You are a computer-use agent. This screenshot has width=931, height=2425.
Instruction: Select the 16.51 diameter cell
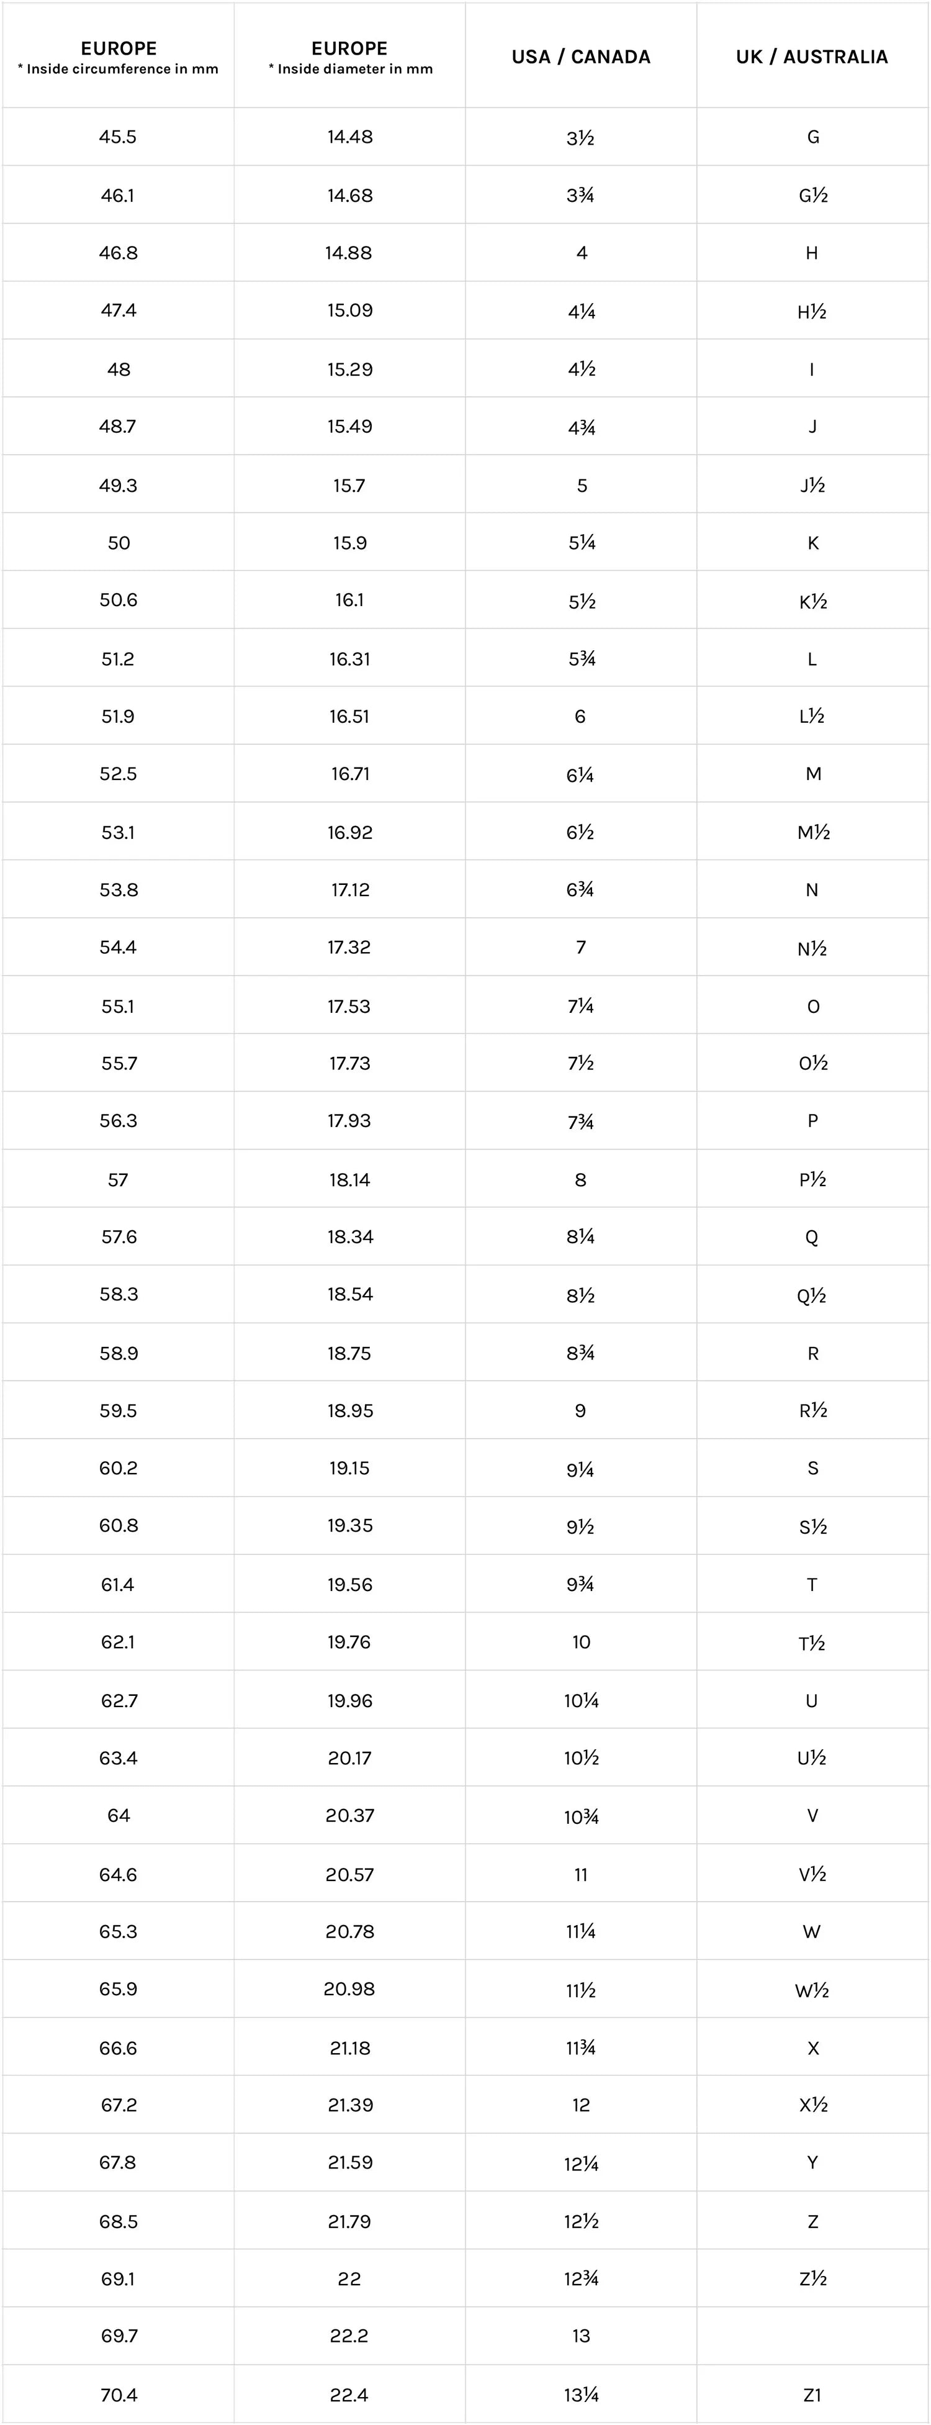[350, 717]
